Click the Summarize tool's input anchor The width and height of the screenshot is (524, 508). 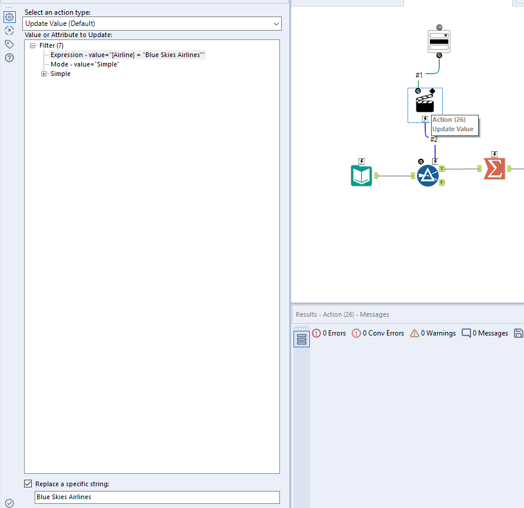[479, 168]
